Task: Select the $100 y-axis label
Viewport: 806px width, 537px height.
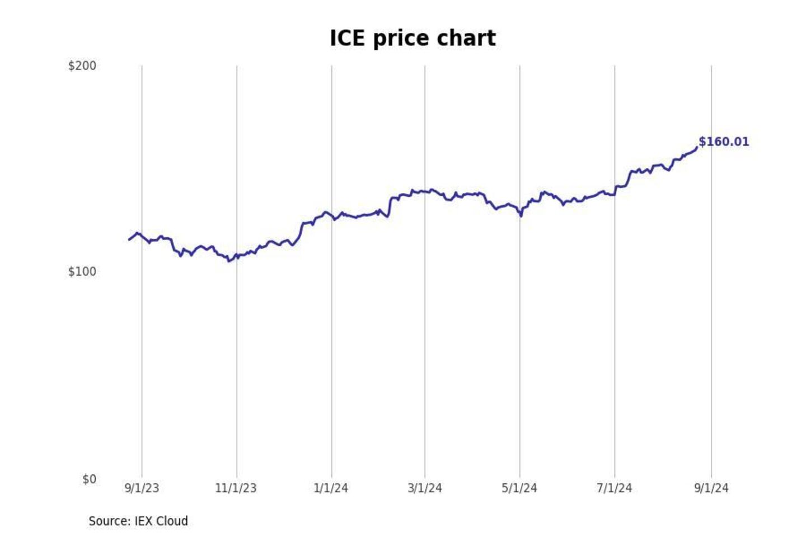Action: (x=82, y=272)
